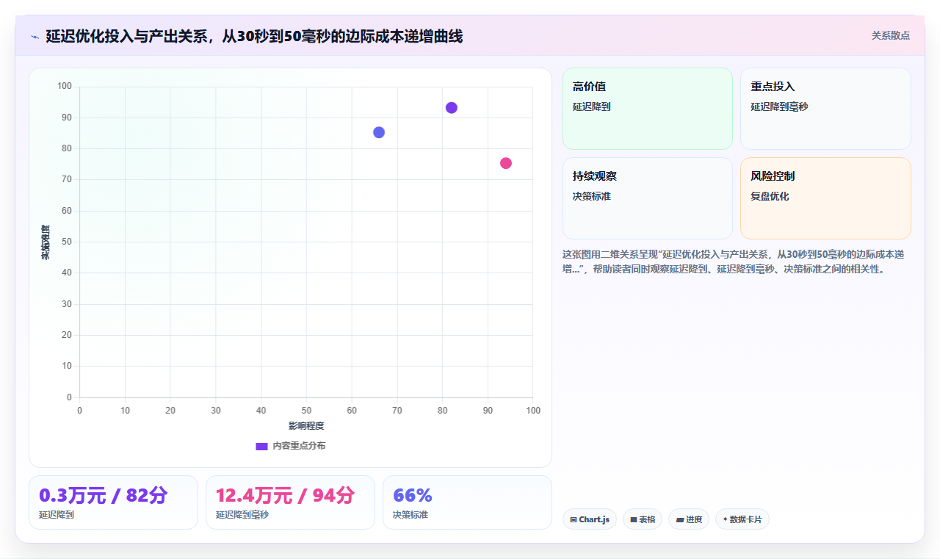
Task: Click the blue scatter point at 66
Action: coord(379,132)
